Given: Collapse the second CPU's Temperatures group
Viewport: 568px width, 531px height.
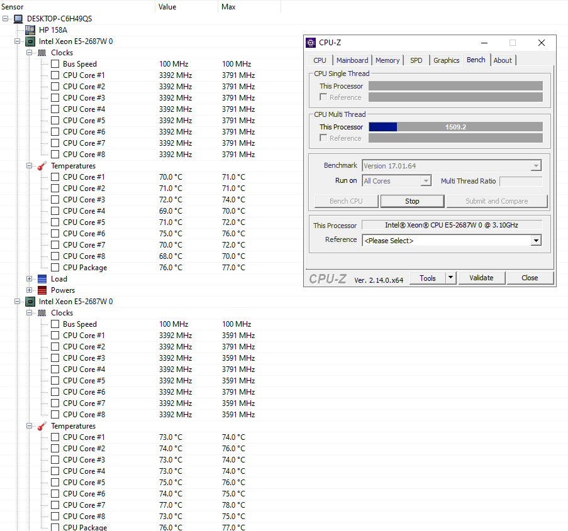Looking at the screenshot, I should point(30,426).
